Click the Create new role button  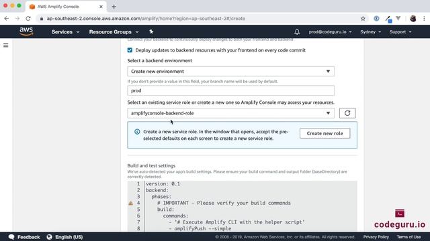coord(325,133)
